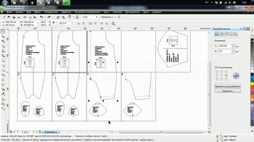Image resolution: width=254 pixels, height=142 pixels.
Task: Select the Text tool
Action: tap(3, 80)
